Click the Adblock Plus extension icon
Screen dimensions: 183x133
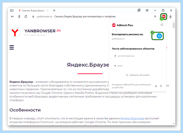[x=164, y=16]
